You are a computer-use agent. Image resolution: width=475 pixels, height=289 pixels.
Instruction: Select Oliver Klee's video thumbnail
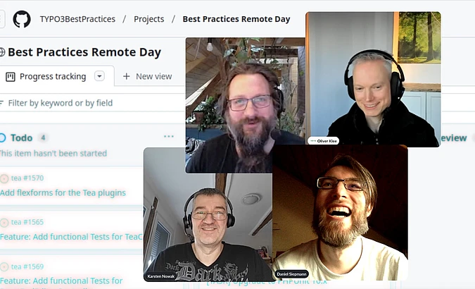coord(373,80)
